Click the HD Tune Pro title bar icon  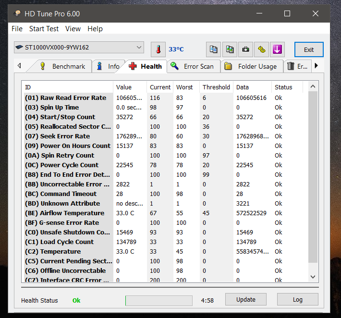(x=17, y=13)
